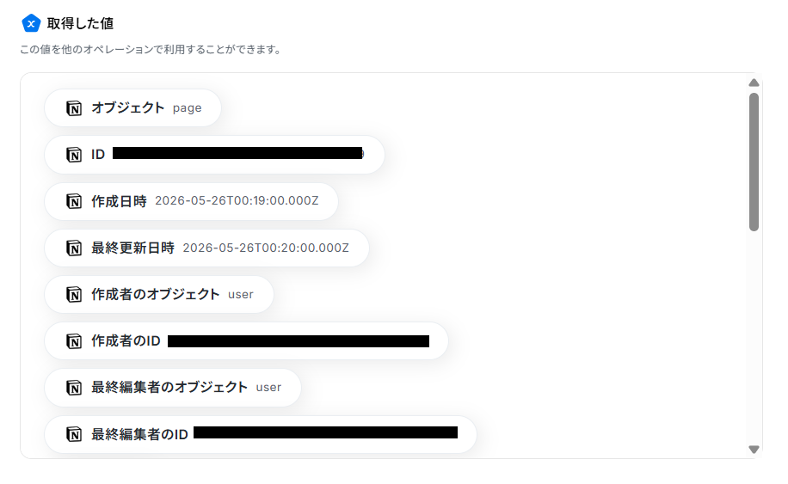Viewport: 788px width, 484px height.
Task: Choose the 作成者のオブジェクト user chip
Action: click(x=159, y=294)
